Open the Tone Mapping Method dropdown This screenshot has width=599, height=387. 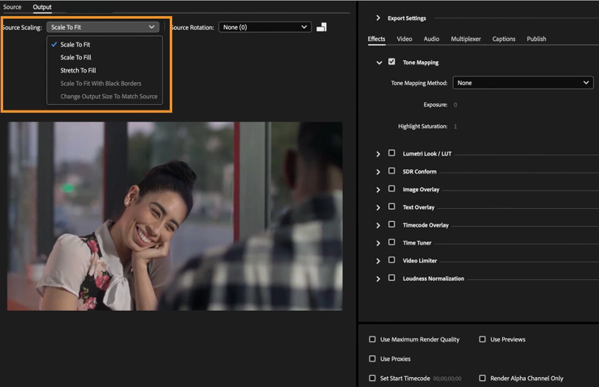[x=523, y=82]
